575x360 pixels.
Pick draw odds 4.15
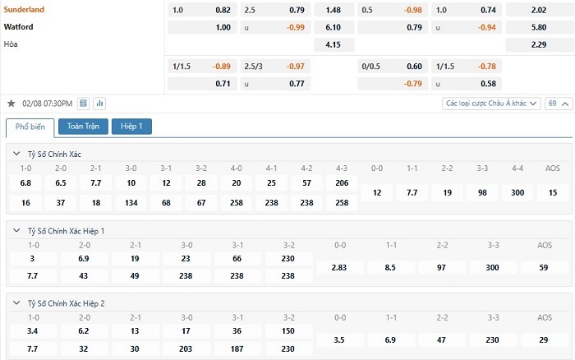coord(333,44)
